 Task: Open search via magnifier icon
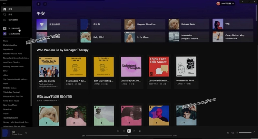coord(5,14)
